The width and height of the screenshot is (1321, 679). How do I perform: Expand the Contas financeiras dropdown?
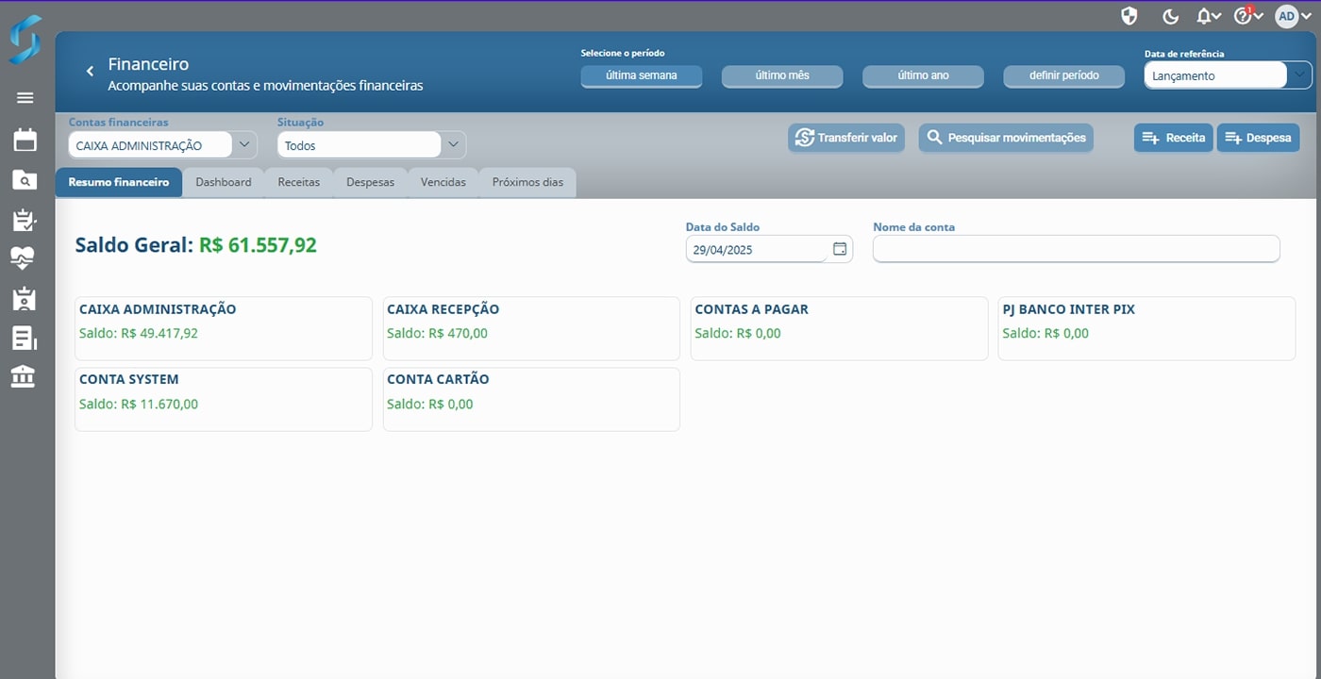[x=243, y=144]
